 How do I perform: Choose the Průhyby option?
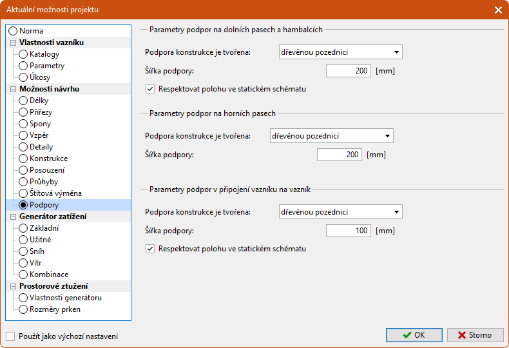coord(24,182)
